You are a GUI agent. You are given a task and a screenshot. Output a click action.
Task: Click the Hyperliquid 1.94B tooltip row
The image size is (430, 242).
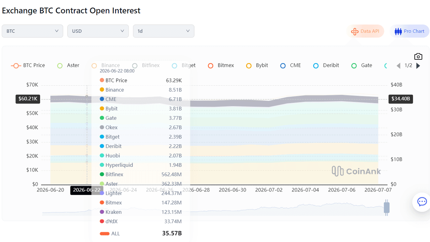[141, 165]
